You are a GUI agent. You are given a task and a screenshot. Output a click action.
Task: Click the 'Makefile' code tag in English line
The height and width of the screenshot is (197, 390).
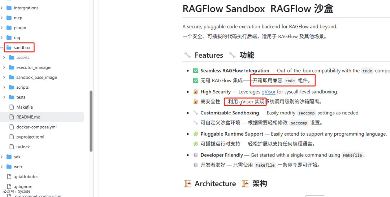353,155
